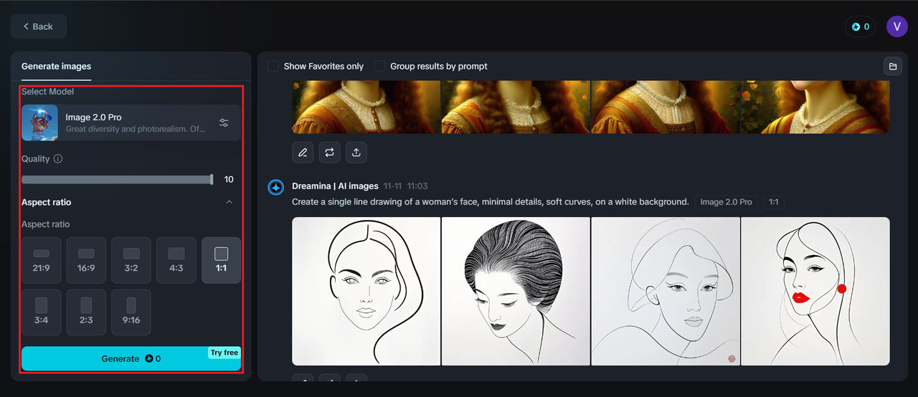
Task: Click the Back button
Action: 39,27
